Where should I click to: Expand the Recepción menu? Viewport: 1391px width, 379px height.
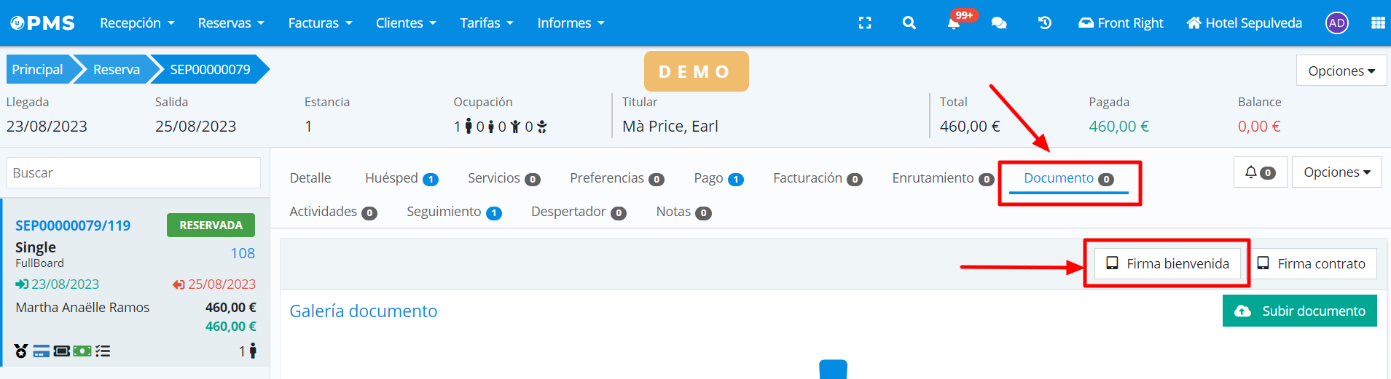[137, 23]
